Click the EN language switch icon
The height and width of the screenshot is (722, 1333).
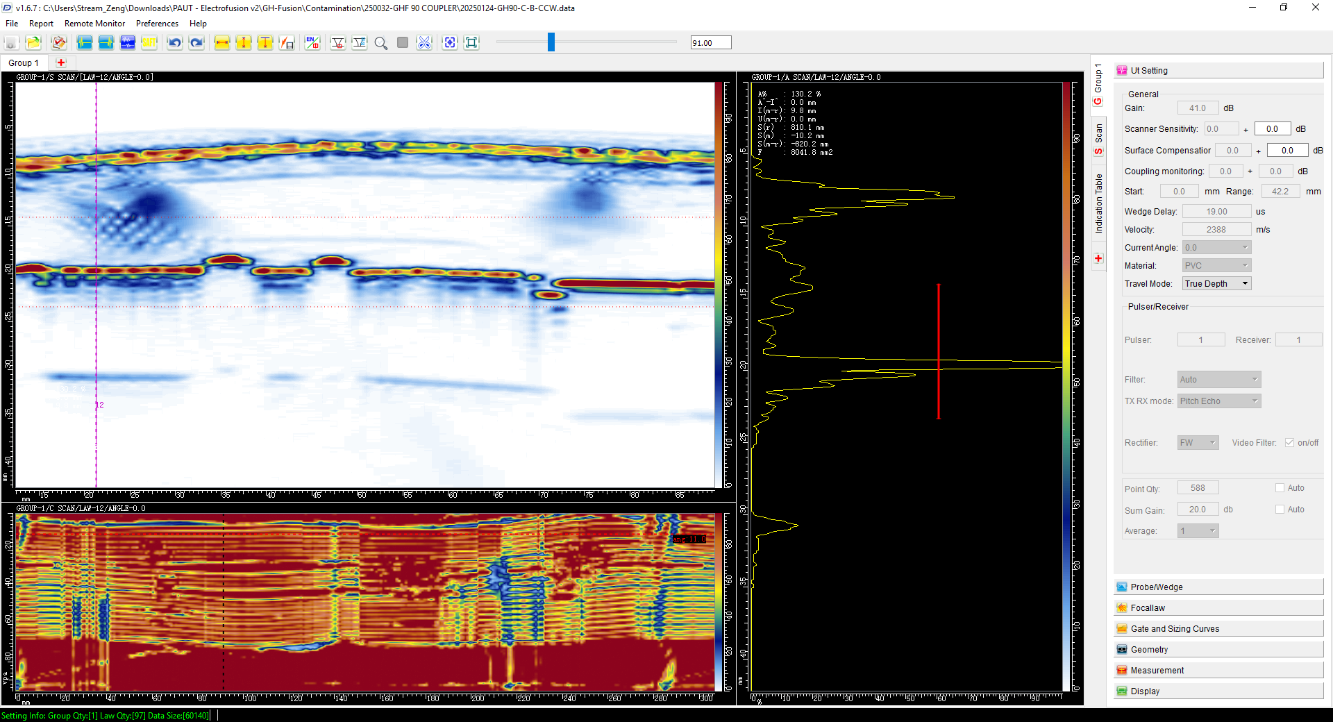tap(312, 43)
